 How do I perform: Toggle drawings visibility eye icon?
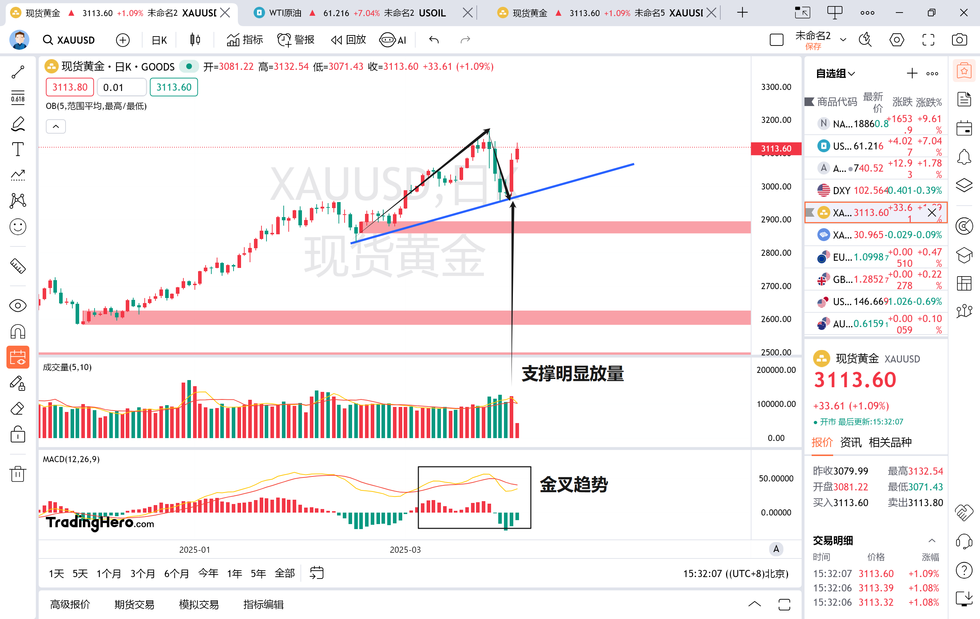(18, 306)
